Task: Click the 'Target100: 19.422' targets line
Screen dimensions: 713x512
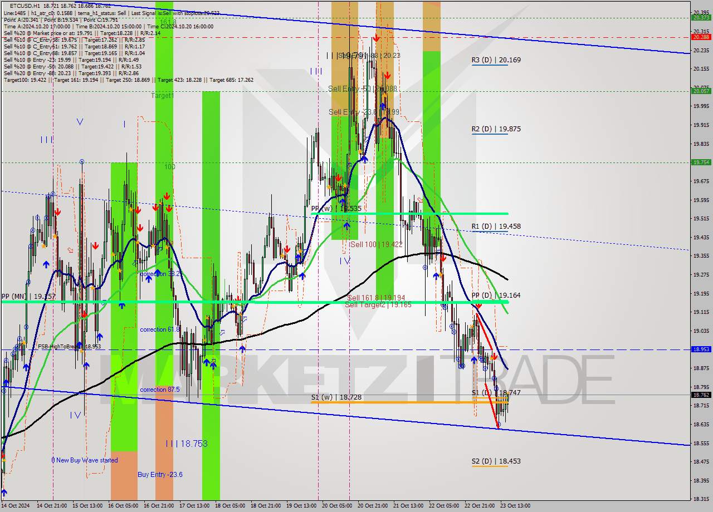Action: click(x=129, y=80)
